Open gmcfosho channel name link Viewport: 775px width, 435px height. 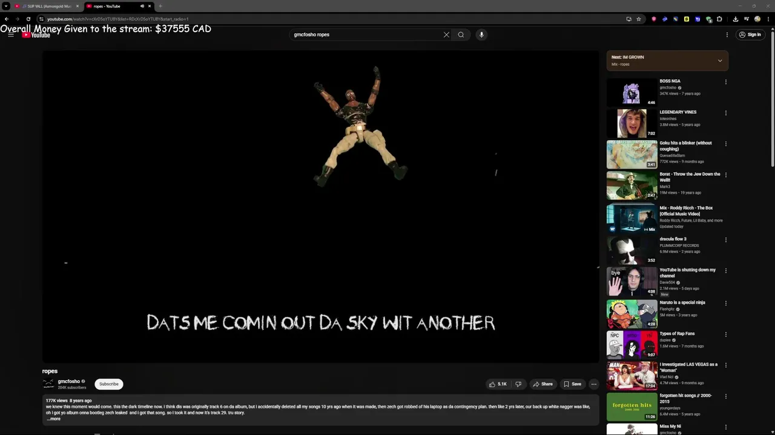[69, 381]
